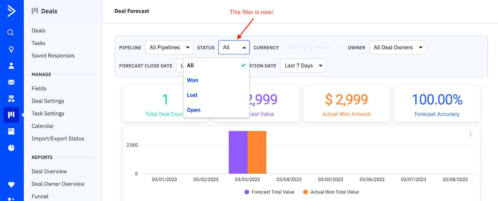Click the purple forecast bar in chart
This screenshot has width=498, height=201.
[x=238, y=152]
